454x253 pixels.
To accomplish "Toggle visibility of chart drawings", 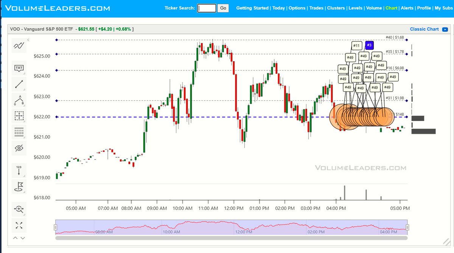I will tap(19, 148).
